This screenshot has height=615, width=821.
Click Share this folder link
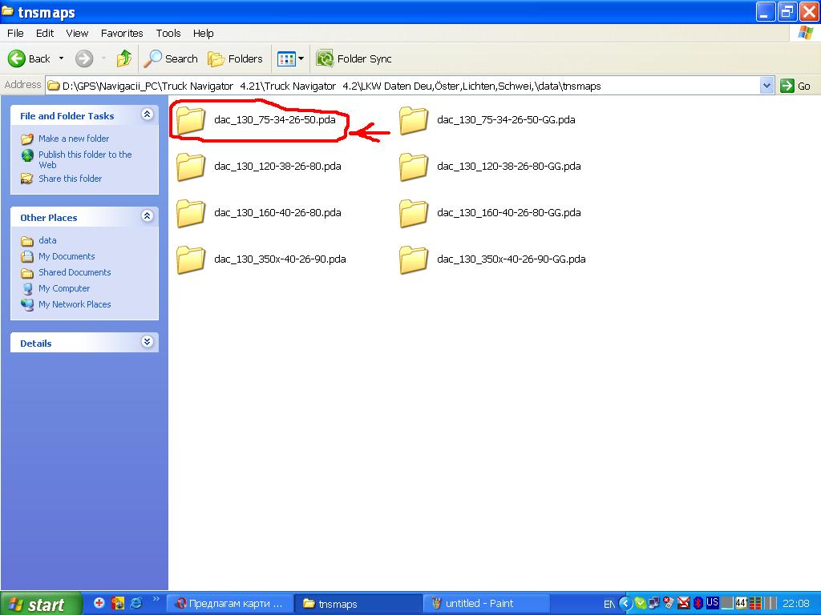[71, 179]
